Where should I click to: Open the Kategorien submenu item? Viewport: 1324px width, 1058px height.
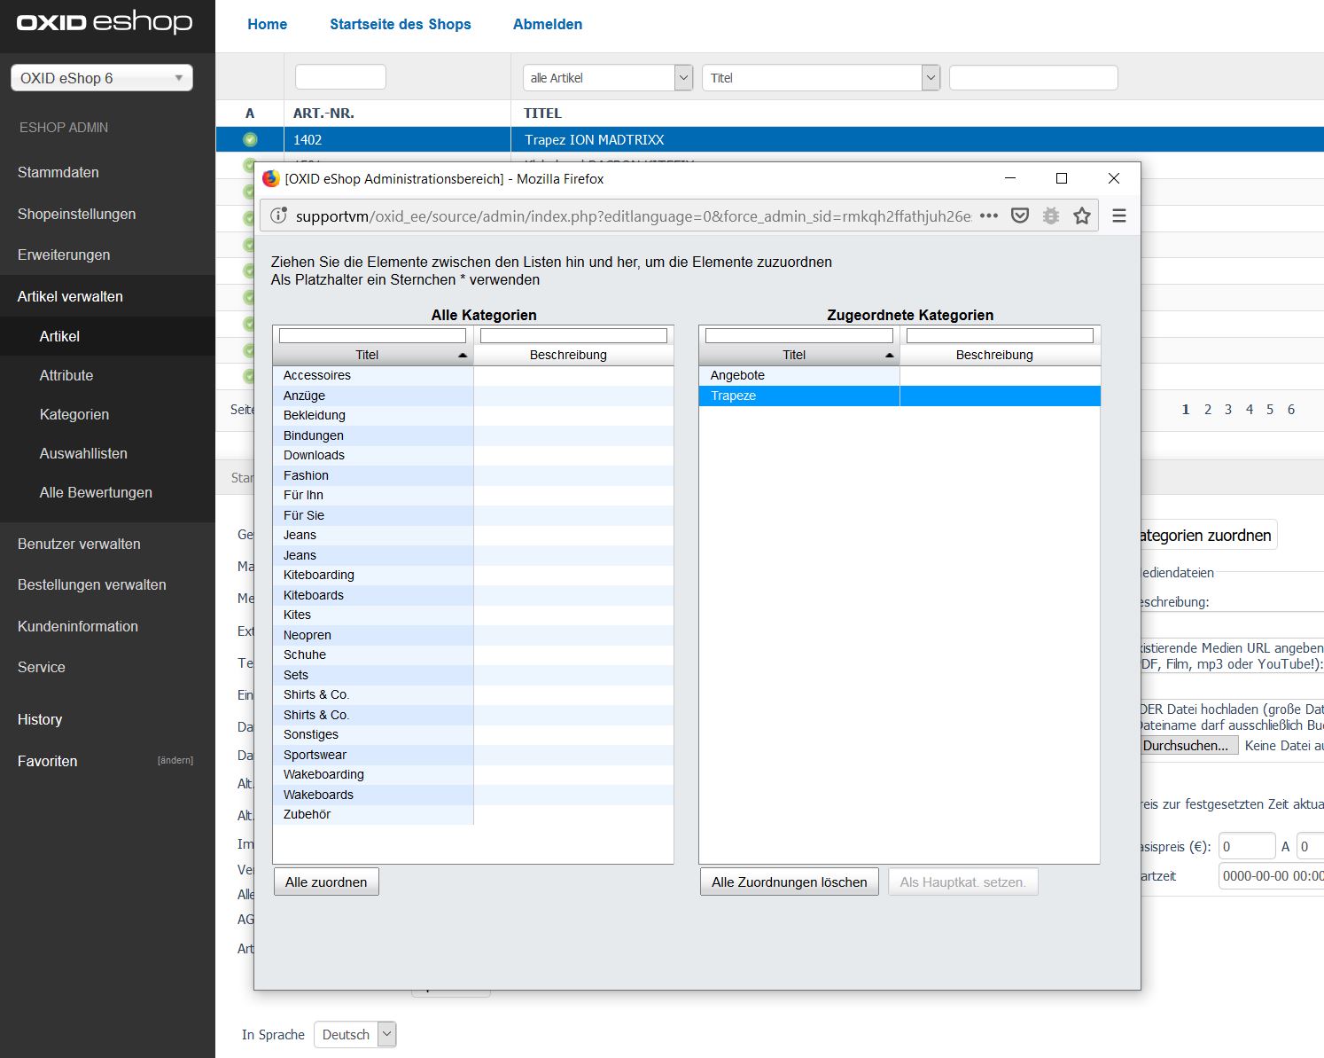(74, 414)
